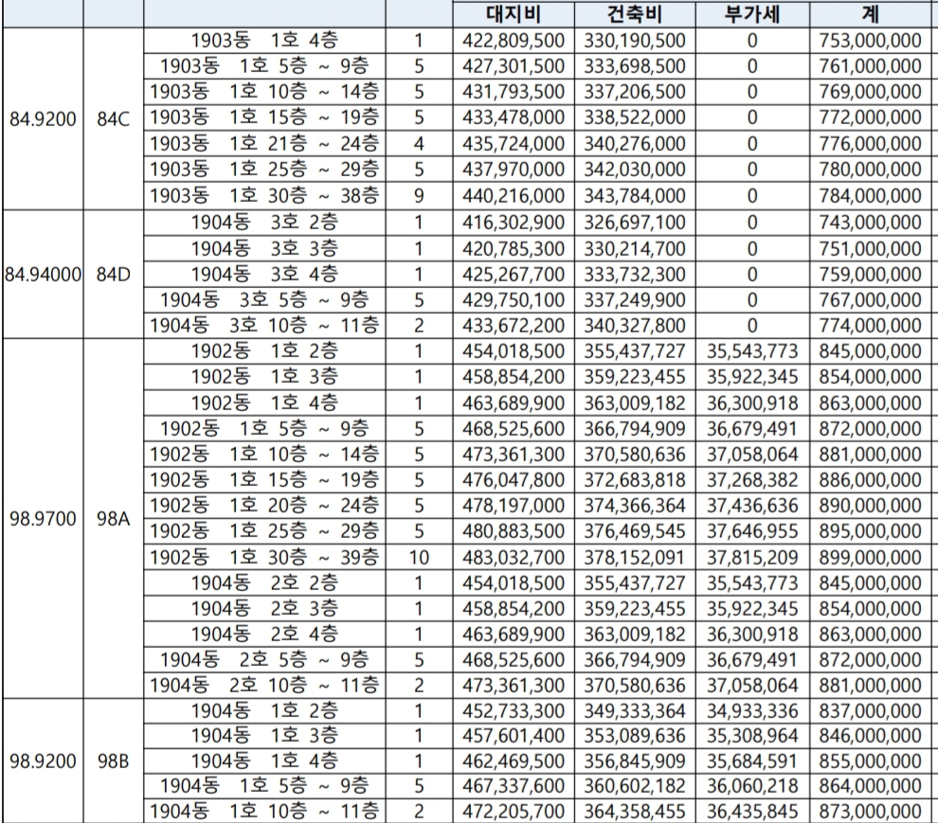Image resolution: width=938 pixels, height=823 pixels.
Task: Click construction cost 378,152,091
Action: (x=635, y=558)
